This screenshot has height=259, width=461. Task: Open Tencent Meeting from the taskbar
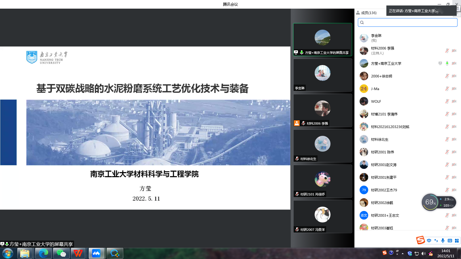pos(96,253)
